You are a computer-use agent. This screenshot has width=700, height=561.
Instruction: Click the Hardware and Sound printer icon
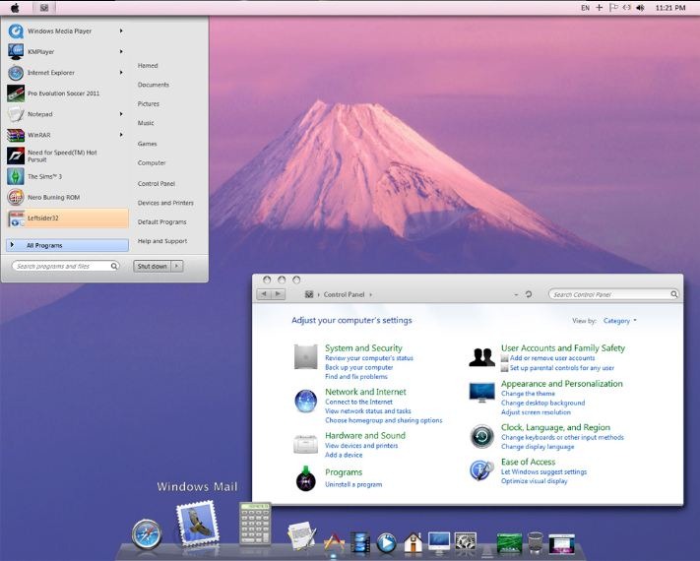coord(306,444)
